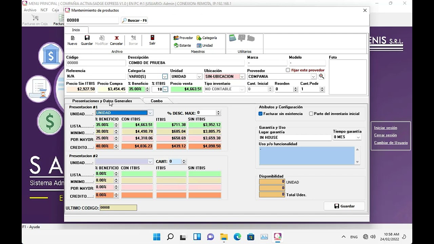Open the % ITBIS dropdown
This screenshot has height=244, width=434.
click(x=165, y=89)
